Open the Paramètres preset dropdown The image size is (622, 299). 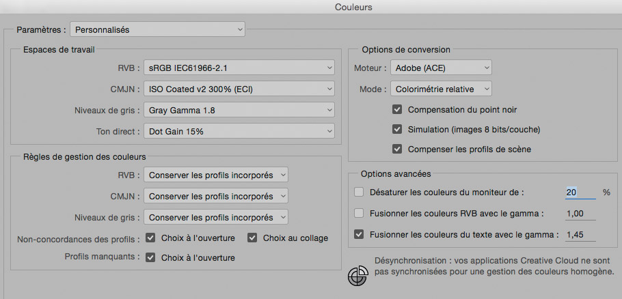pyautogui.click(x=157, y=30)
